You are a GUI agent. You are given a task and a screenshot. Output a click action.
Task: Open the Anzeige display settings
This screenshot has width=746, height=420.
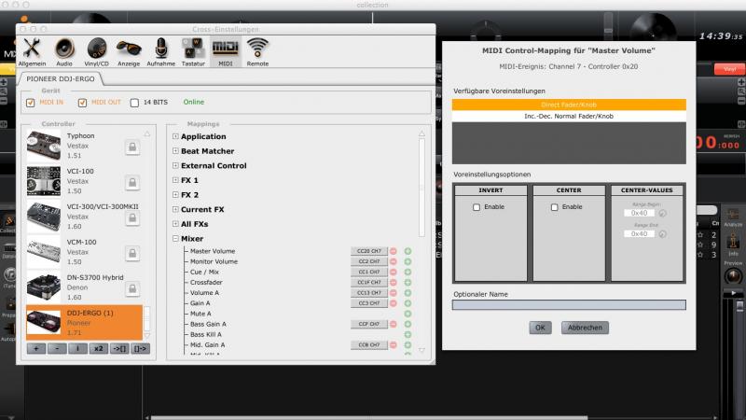[x=129, y=51]
